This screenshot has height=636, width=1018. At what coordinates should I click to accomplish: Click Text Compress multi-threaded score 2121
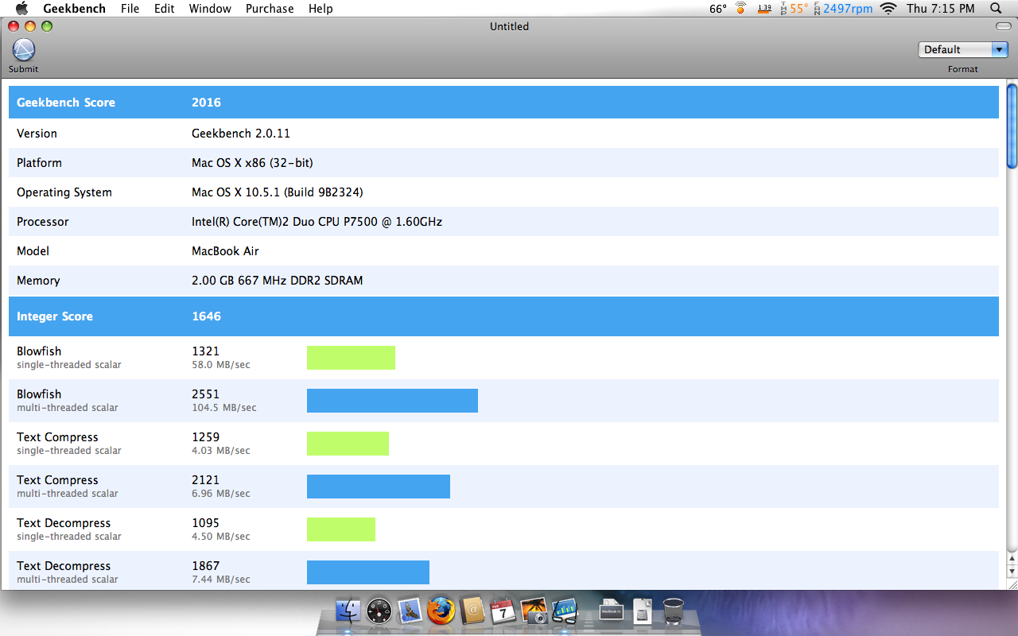[x=205, y=480]
